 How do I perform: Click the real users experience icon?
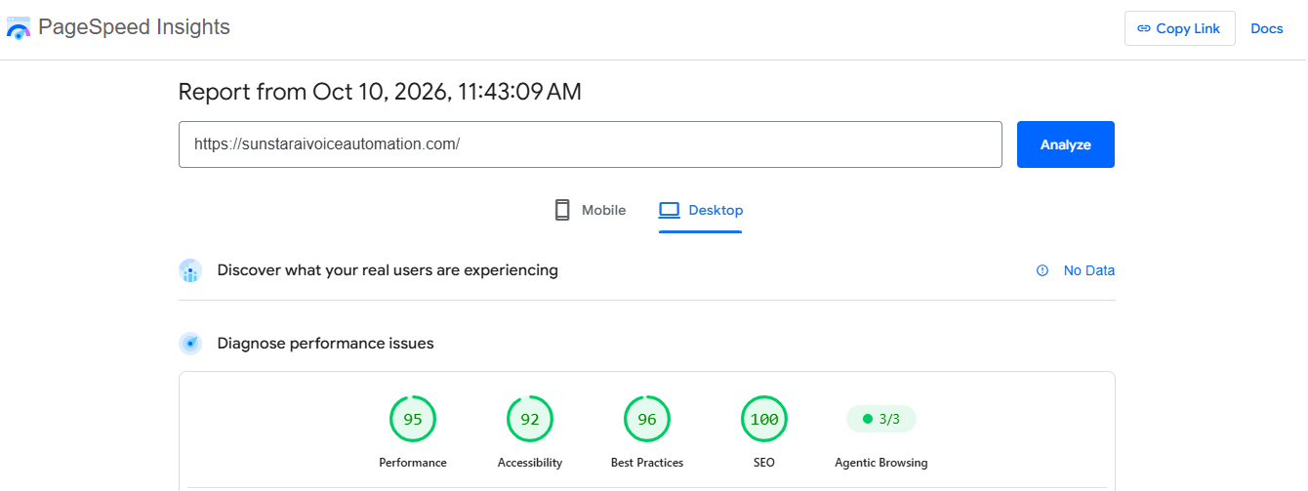click(x=190, y=270)
